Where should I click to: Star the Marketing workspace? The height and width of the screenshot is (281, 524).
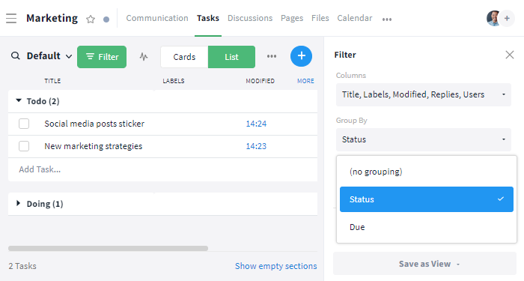click(x=91, y=19)
